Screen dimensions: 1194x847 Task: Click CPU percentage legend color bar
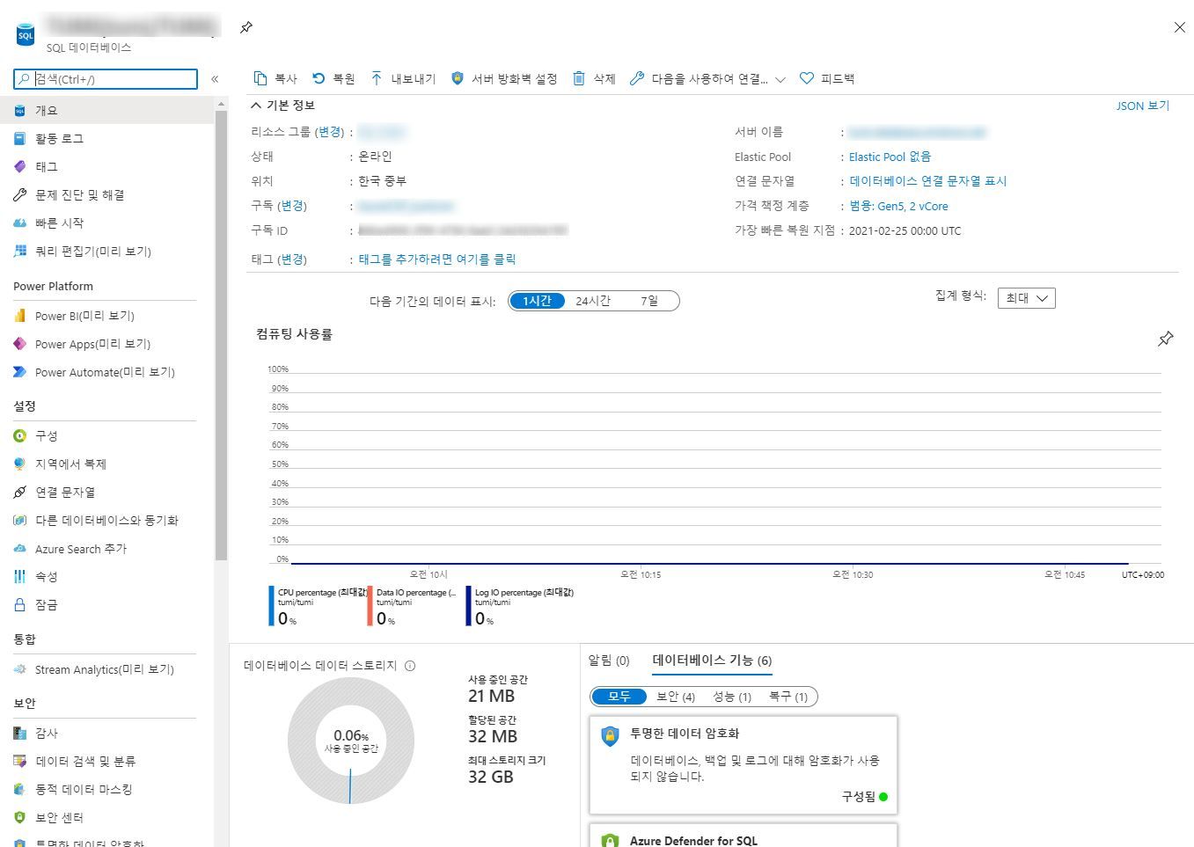tap(271, 606)
